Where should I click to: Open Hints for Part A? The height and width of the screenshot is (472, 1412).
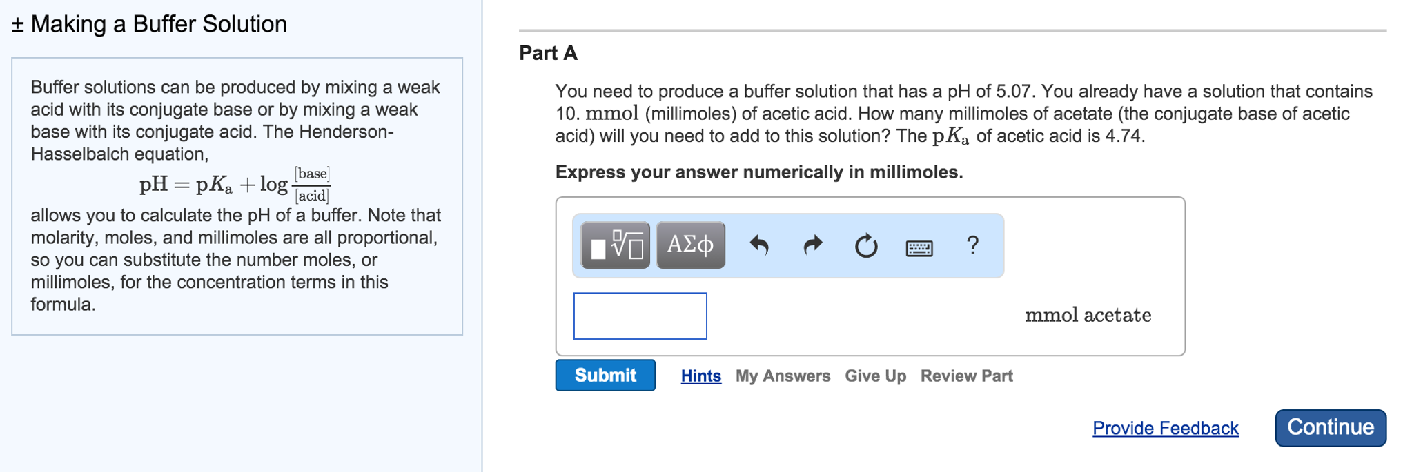point(700,376)
